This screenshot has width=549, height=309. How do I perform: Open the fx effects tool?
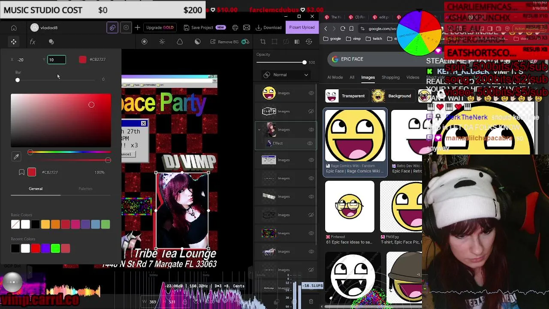(33, 42)
